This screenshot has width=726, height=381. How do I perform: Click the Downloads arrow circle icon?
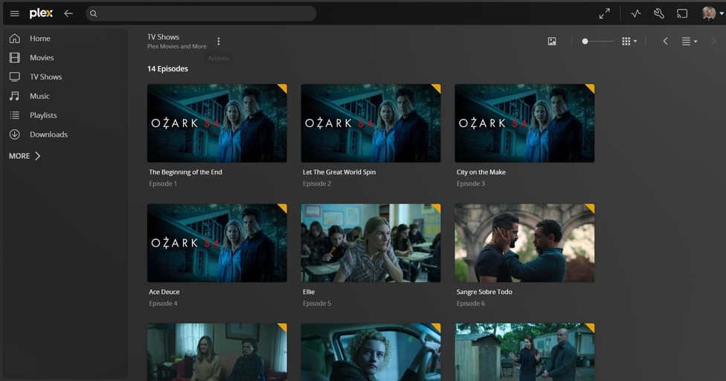click(15, 134)
